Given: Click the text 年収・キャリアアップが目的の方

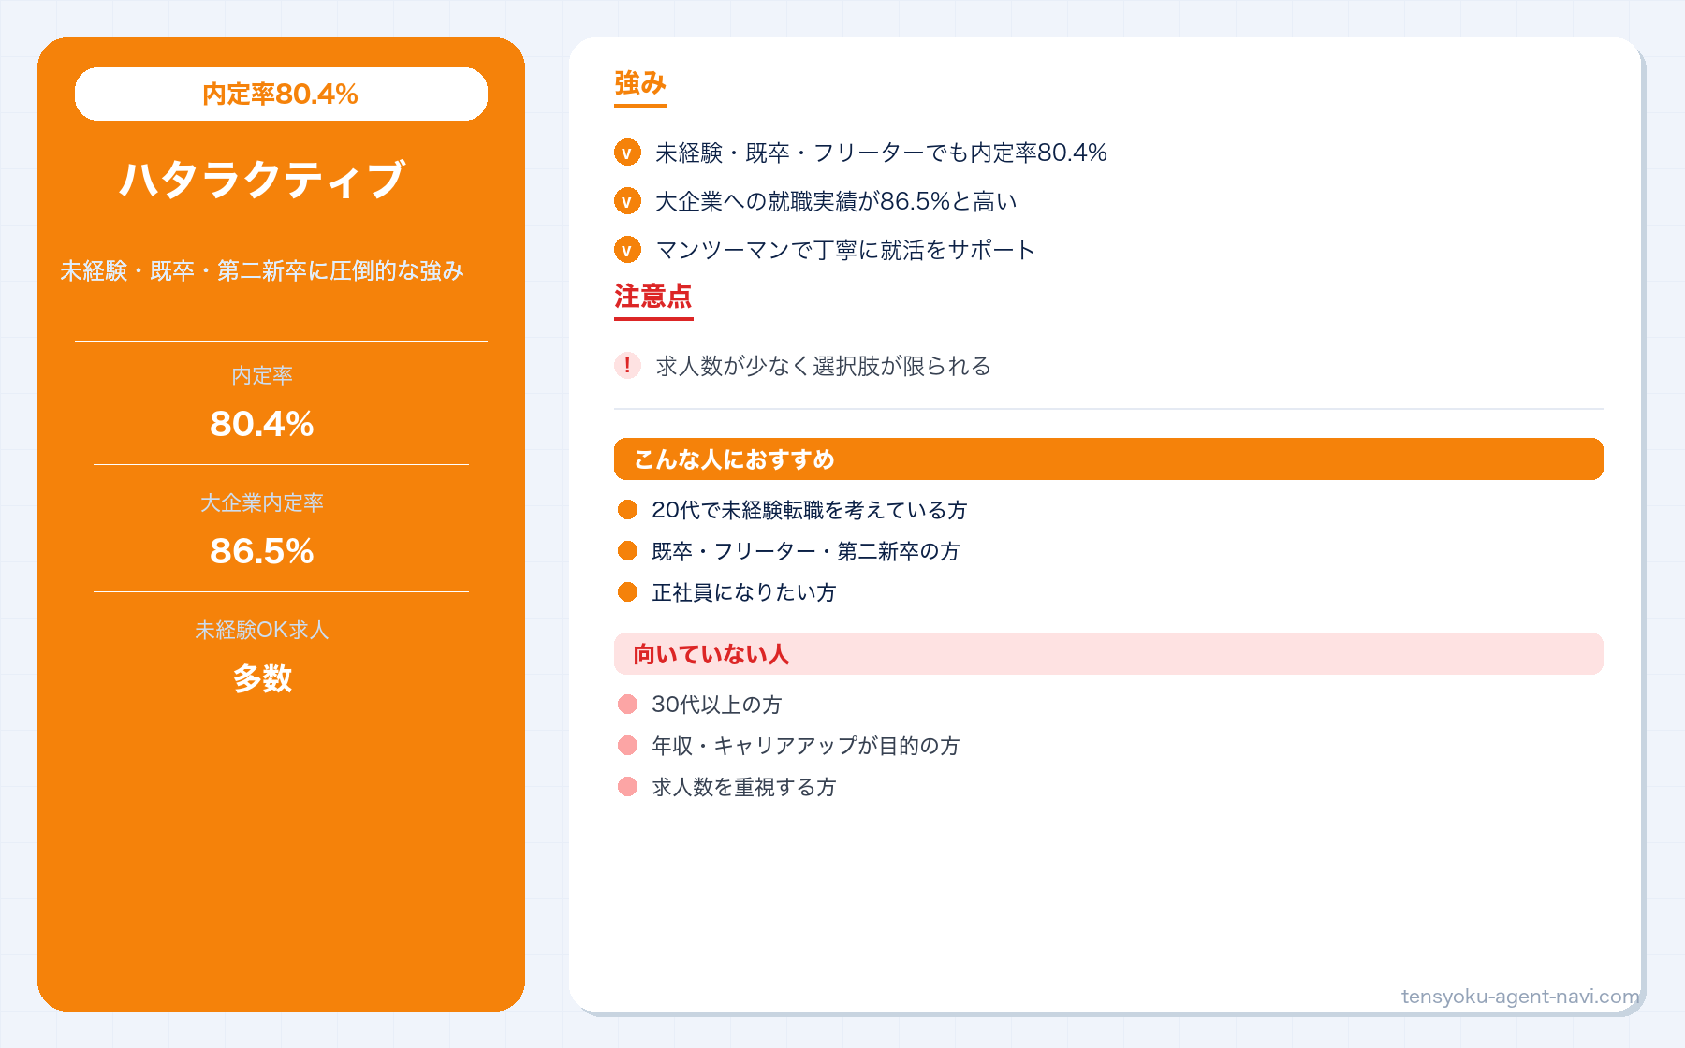Looking at the screenshot, I should tap(806, 746).
